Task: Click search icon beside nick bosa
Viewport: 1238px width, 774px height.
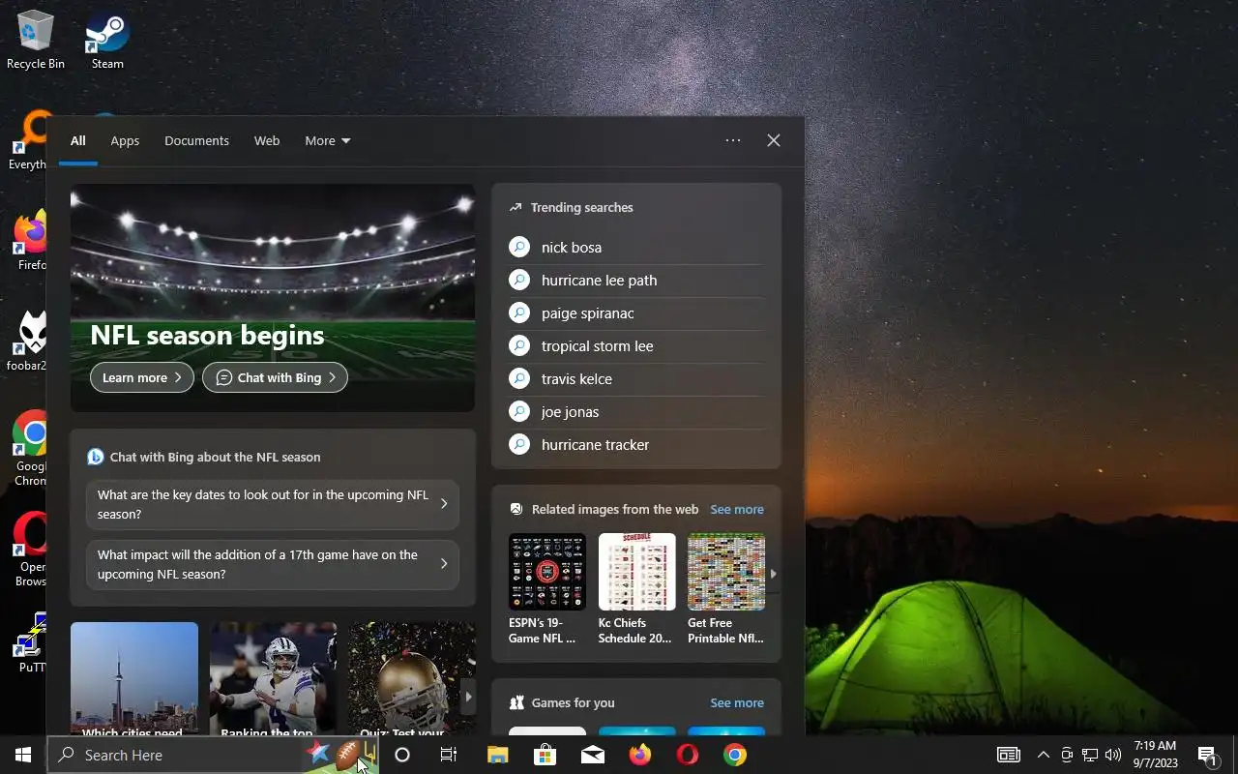Action: pos(519,247)
